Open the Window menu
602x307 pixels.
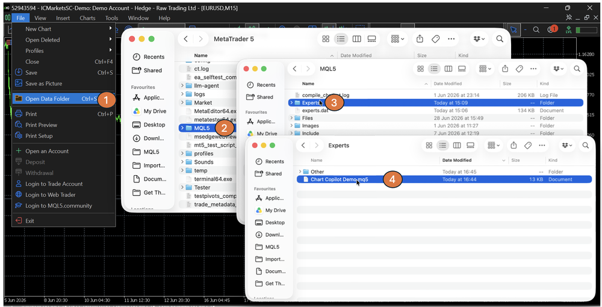[x=138, y=18]
